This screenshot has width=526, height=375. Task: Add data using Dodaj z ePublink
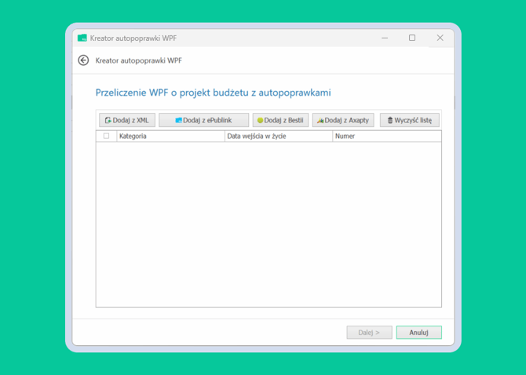[204, 120]
